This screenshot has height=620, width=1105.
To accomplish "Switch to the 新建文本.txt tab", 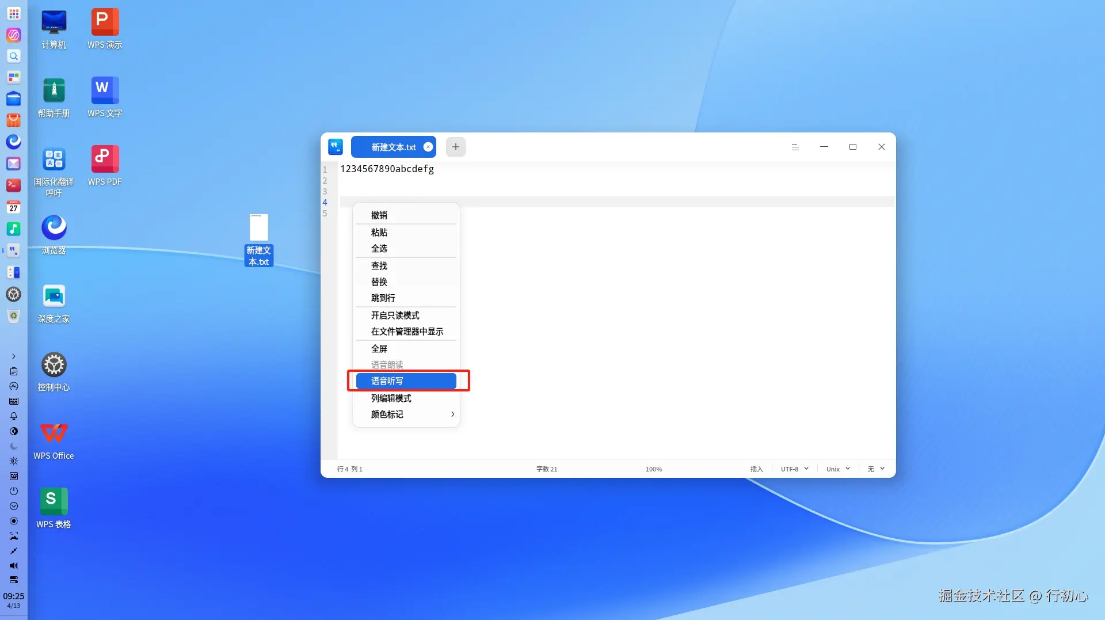I will [x=394, y=147].
